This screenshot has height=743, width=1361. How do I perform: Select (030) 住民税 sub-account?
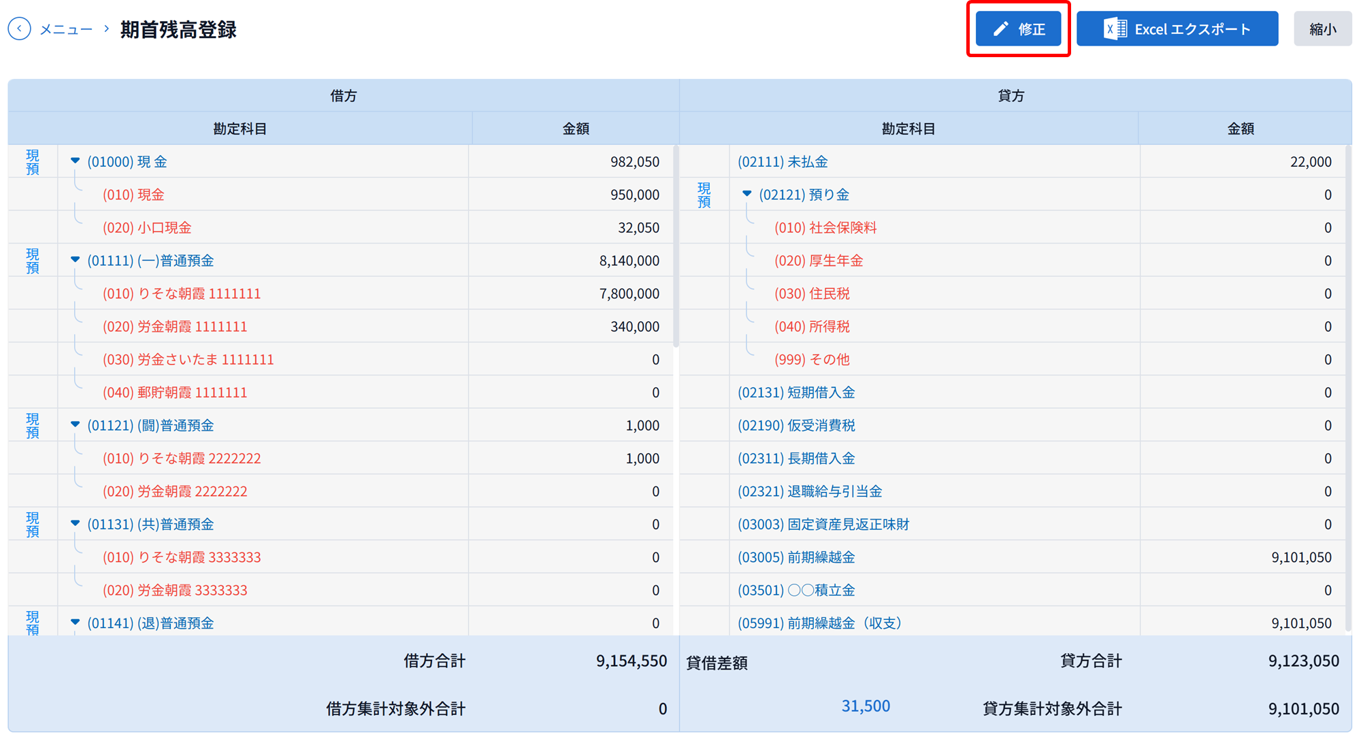click(812, 293)
